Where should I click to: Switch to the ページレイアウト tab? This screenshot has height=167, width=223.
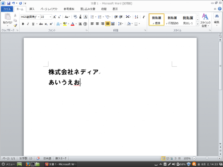point(49,9)
